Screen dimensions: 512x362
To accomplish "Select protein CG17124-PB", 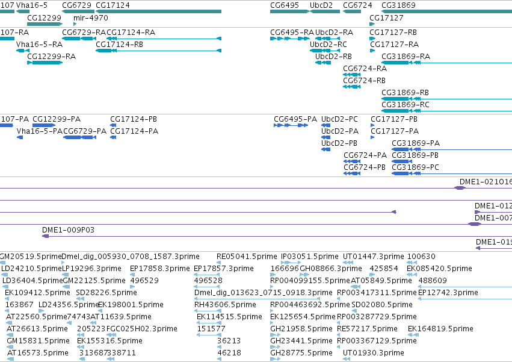I will pyautogui.click(x=113, y=125).
